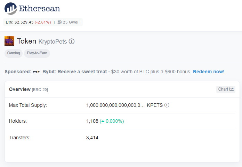Click the truncated max total supply value
This screenshot has width=242, height=167.
click(x=115, y=105)
